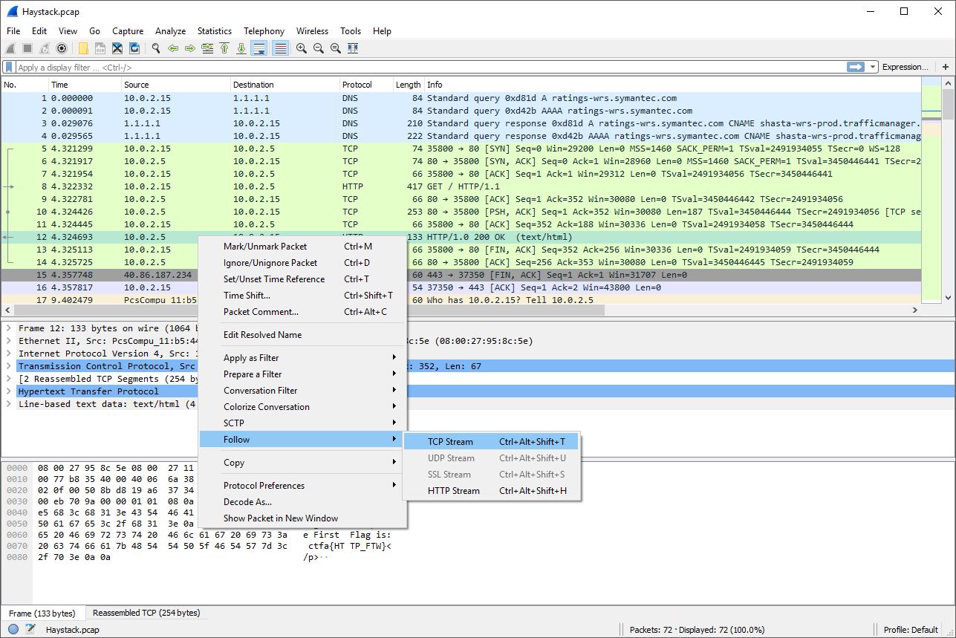Click the packet list vertical scrollbar thumb
Viewport: 956px width, 638px height.
click(949, 104)
